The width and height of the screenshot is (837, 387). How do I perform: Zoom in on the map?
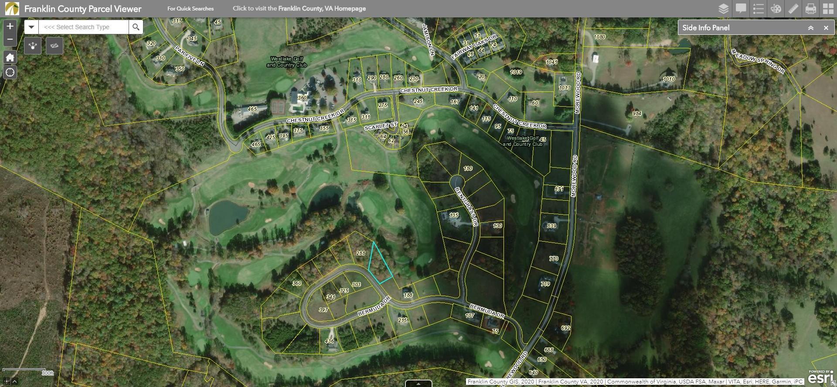click(x=10, y=26)
